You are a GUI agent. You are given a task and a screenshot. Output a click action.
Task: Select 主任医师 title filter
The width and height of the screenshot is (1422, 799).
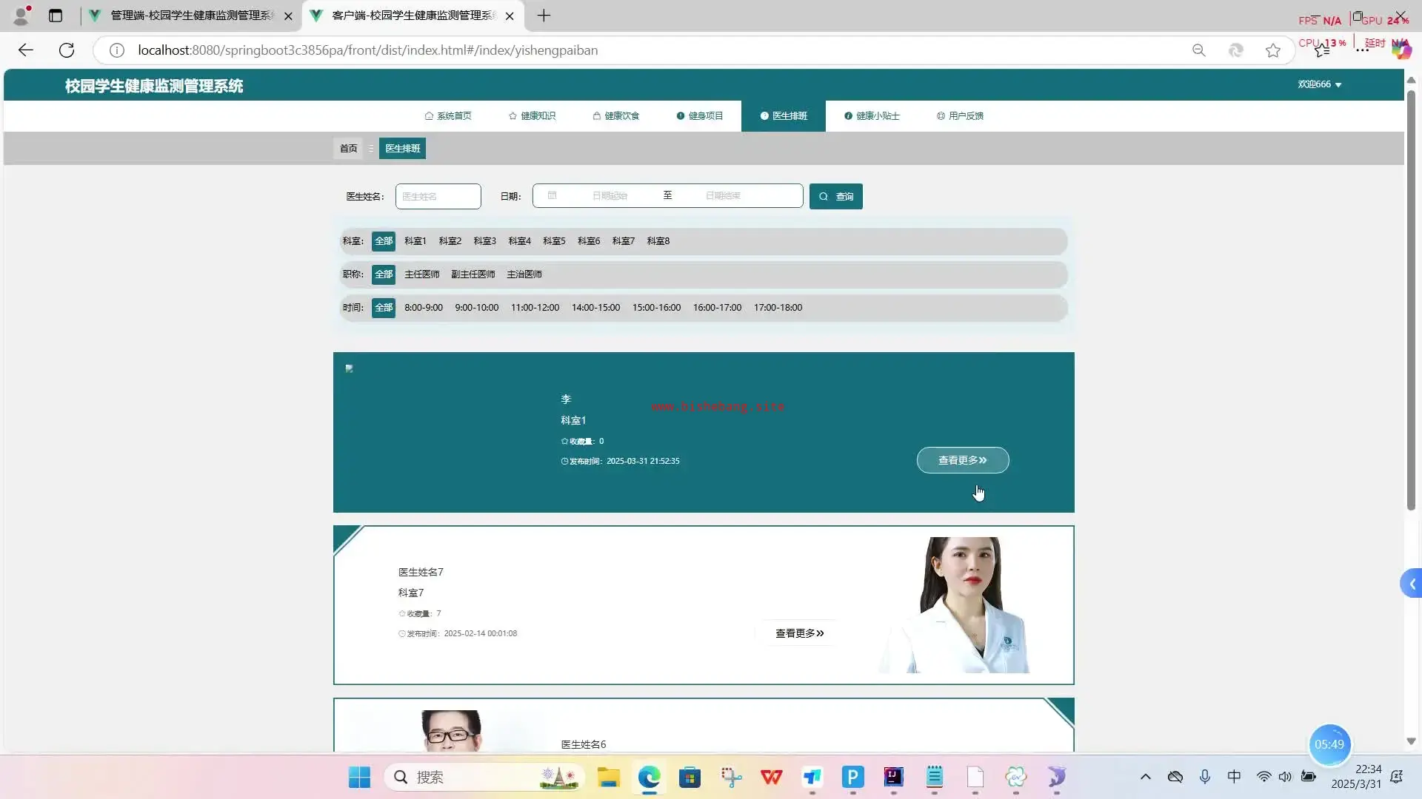pos(421,274)
